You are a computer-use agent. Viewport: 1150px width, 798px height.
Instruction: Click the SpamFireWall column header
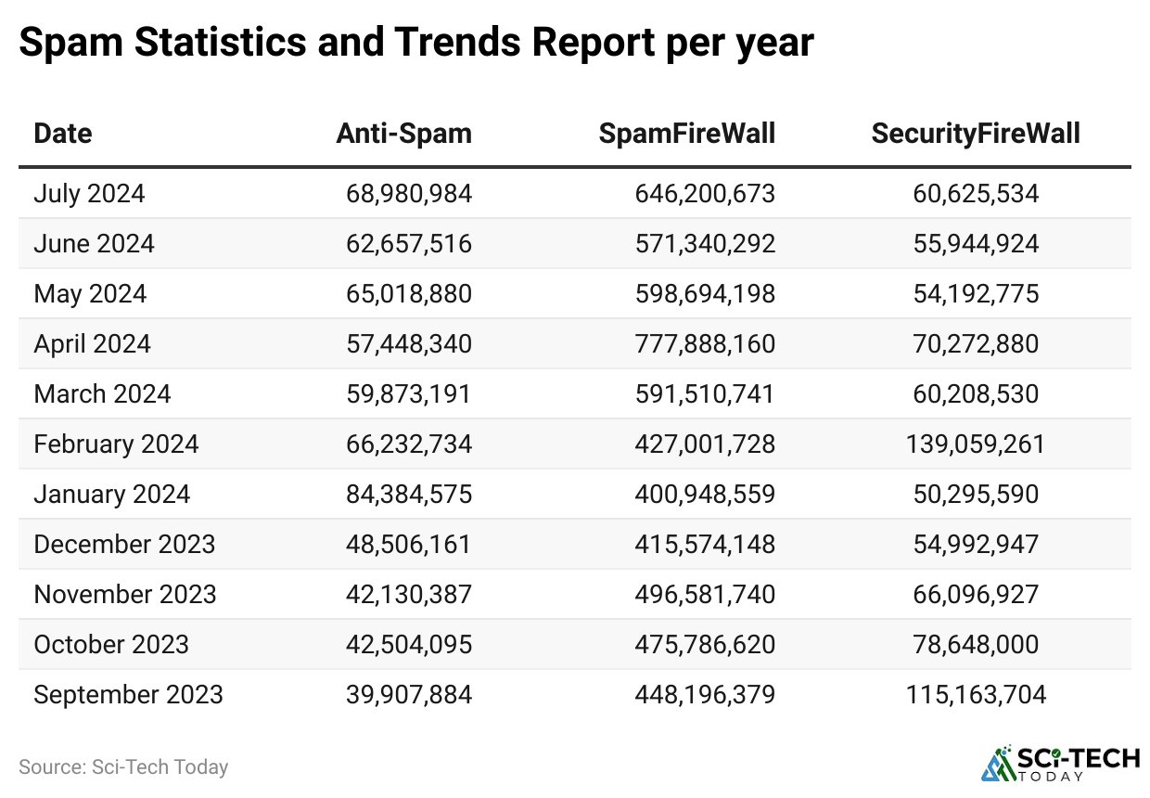click(x=686, y=134)
